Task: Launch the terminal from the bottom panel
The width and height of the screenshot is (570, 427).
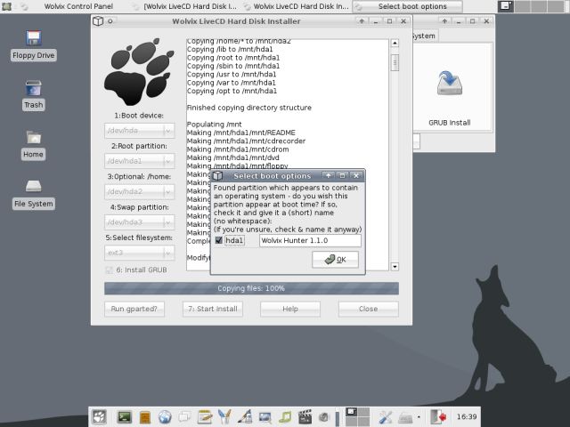Action: tap(125, 417)
